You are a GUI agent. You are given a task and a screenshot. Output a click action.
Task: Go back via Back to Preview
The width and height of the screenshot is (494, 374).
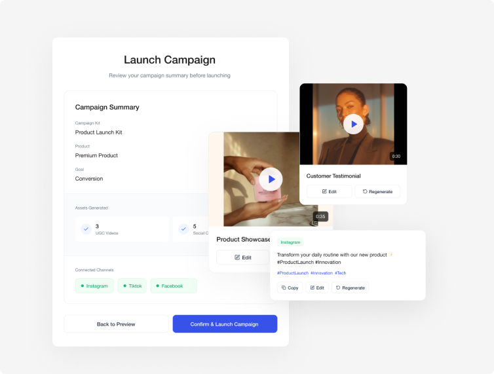(x=116, y=324)
